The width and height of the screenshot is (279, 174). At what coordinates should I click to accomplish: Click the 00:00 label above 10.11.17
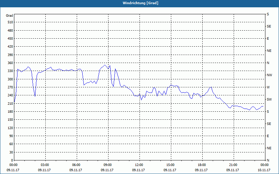[x=265, y=165]
